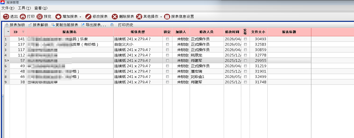The width and height of the screenshot is (354, 138).
Task: Expand the 其他操作 dropdown arrow
Action: click(161, 17)
